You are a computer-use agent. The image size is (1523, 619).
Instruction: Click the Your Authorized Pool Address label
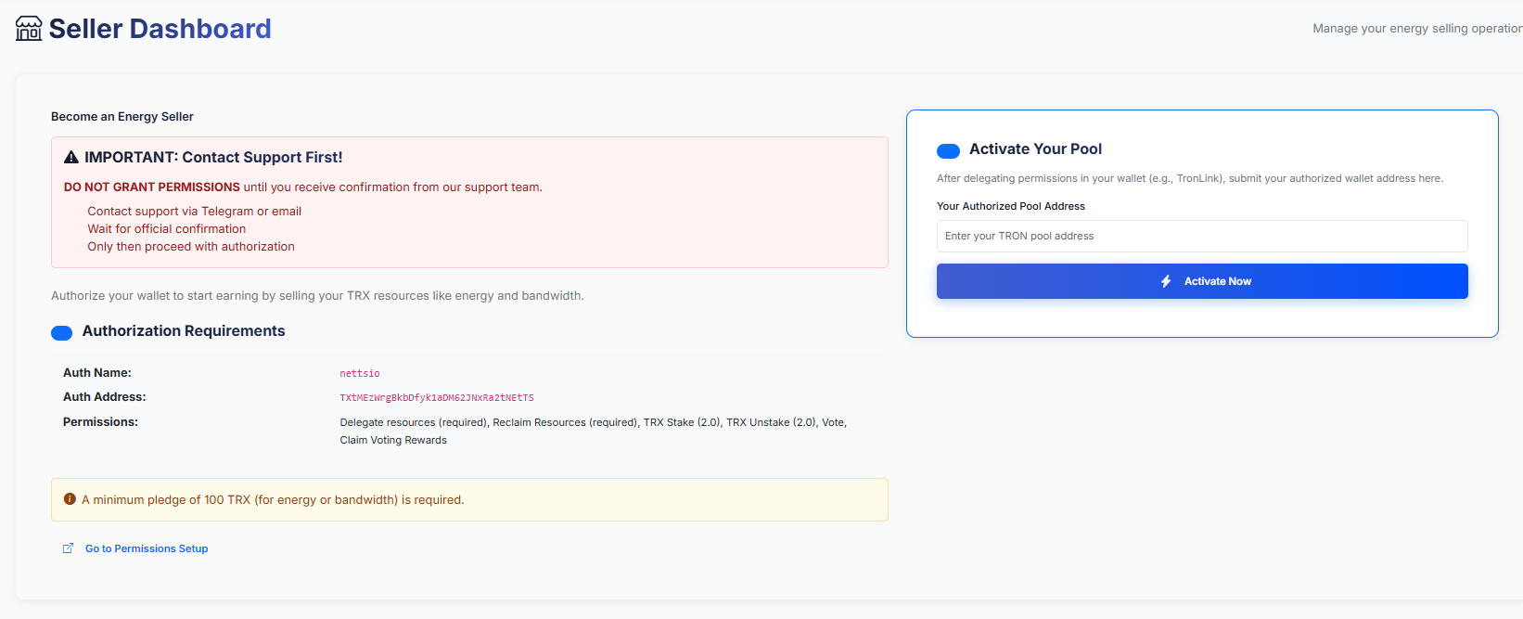point(1010,206)
